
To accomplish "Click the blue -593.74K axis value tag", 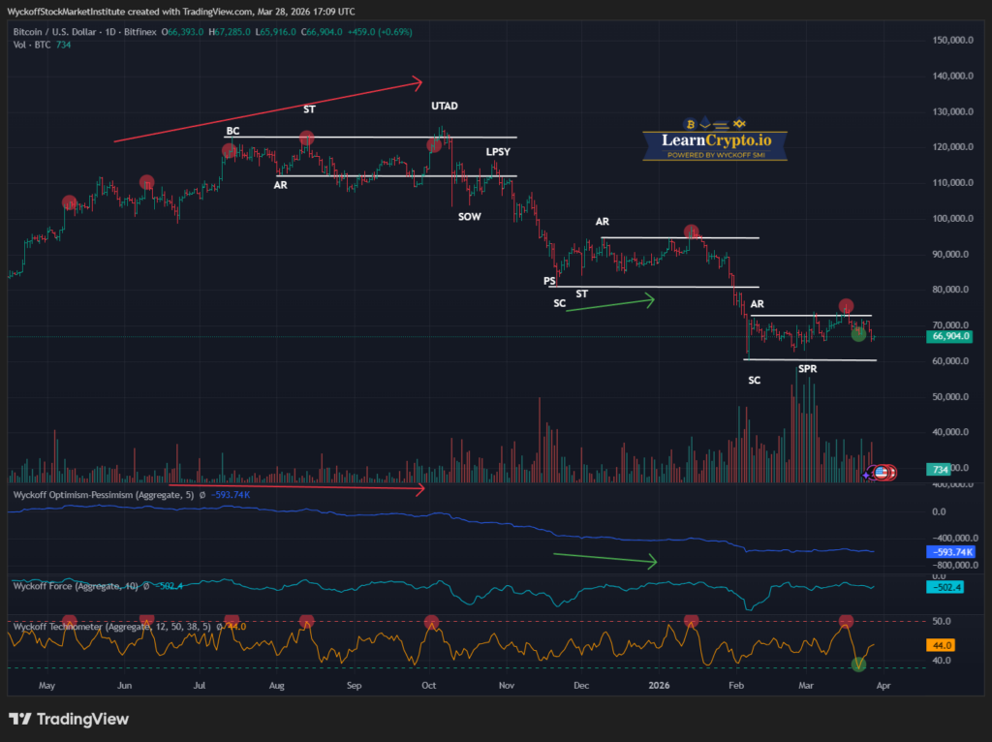I will tap(949, 551).
